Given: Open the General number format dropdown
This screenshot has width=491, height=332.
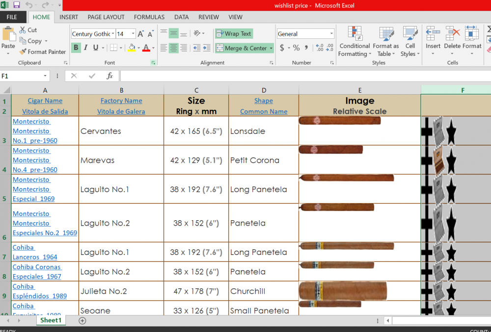Looking at the screenshot, I should (331, 34).
